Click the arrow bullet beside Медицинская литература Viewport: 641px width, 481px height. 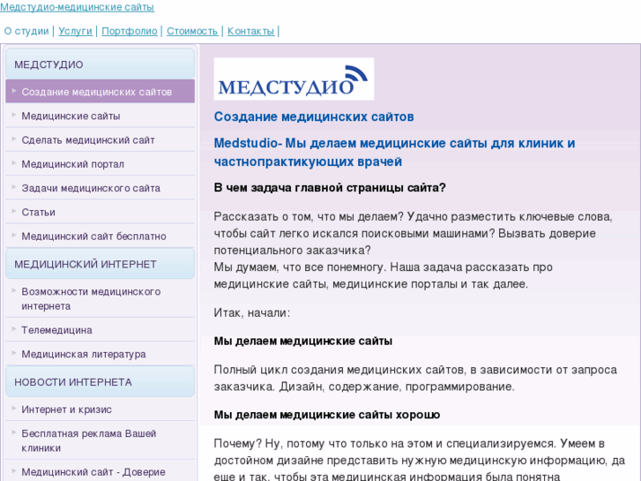(x=14, y=353)
